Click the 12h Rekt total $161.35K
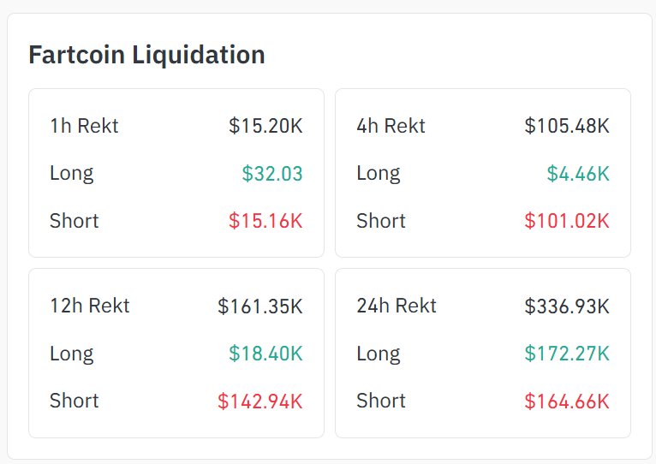Viewport: 656px width, 464px height. tap(260, 306)
